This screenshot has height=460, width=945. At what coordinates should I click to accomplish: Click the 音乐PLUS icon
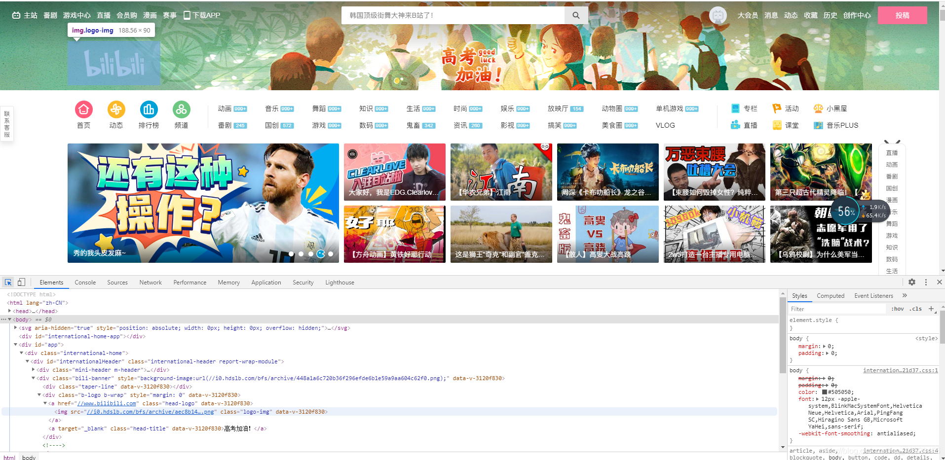tap(818, 125)
